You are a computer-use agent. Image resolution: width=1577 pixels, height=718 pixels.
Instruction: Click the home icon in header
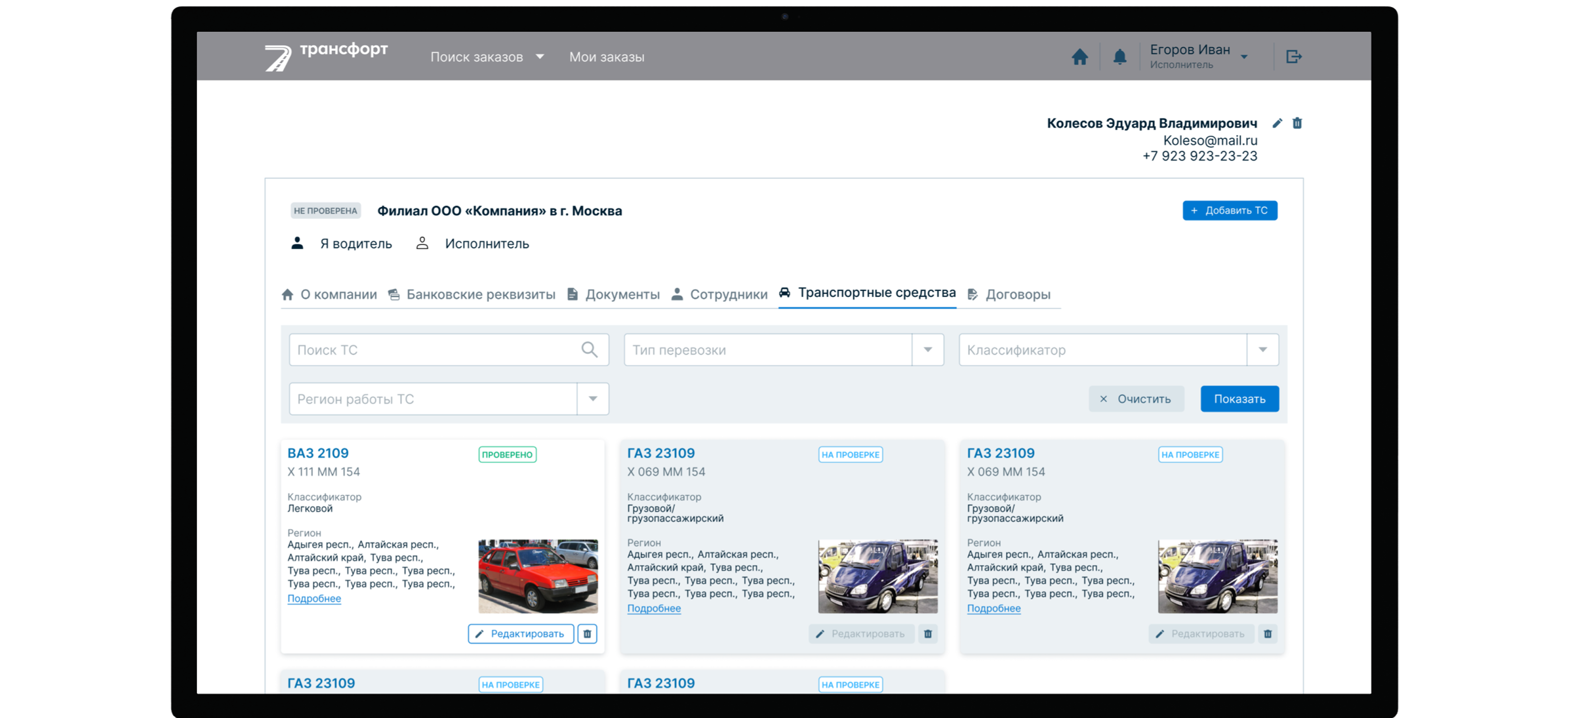click(x=1080, y=57)
